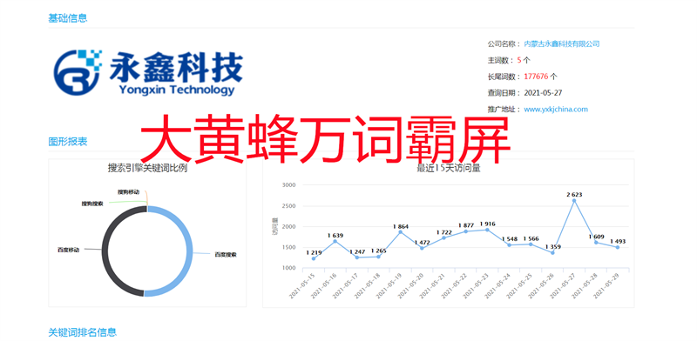The height and width of the screenshot is (341, 697).
Task: Select the 1 566 data point
Action: coord(531,244)
